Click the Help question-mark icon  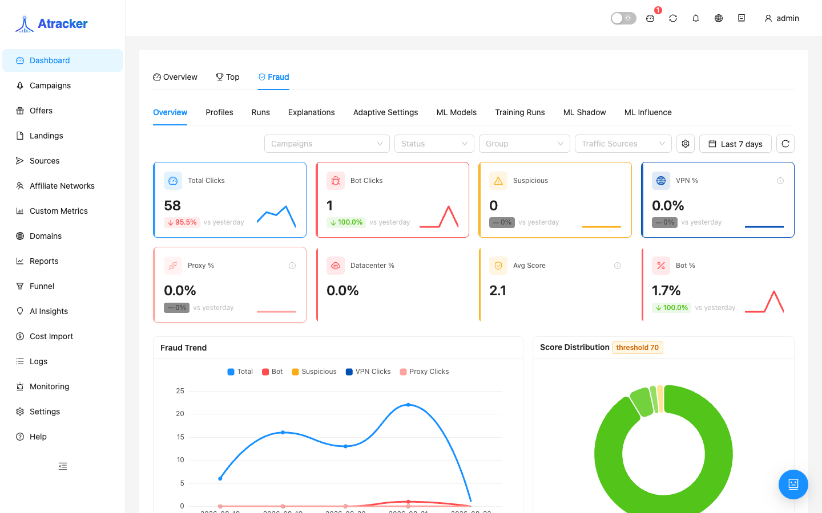point(20,437)
